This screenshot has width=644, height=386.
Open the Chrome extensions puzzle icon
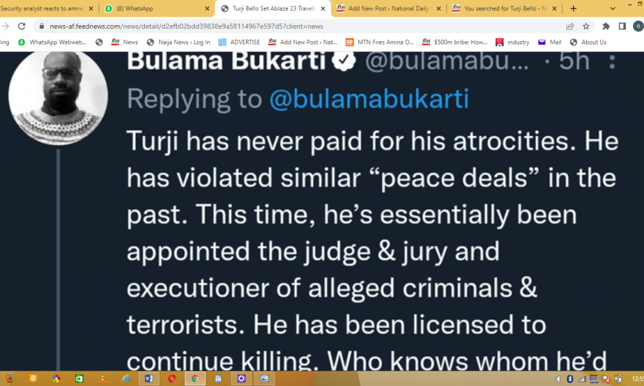[x=606, y=26]
